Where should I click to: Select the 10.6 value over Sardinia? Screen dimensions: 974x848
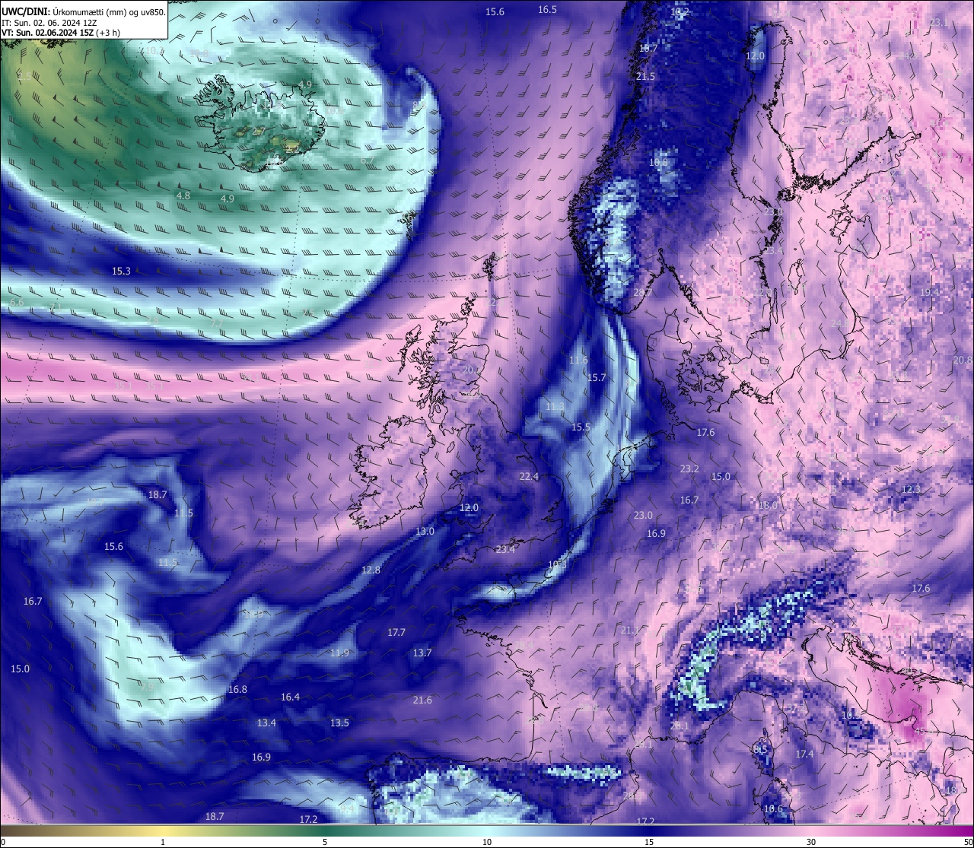point(773,809)
